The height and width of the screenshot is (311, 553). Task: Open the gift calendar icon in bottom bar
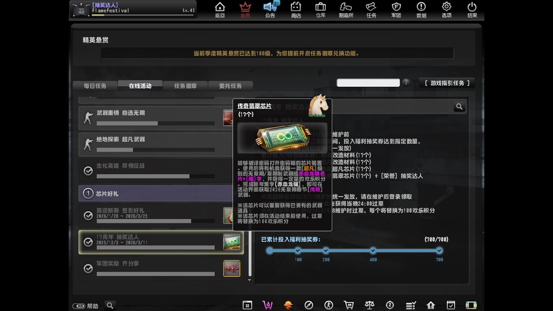click(x=247, y=305)
